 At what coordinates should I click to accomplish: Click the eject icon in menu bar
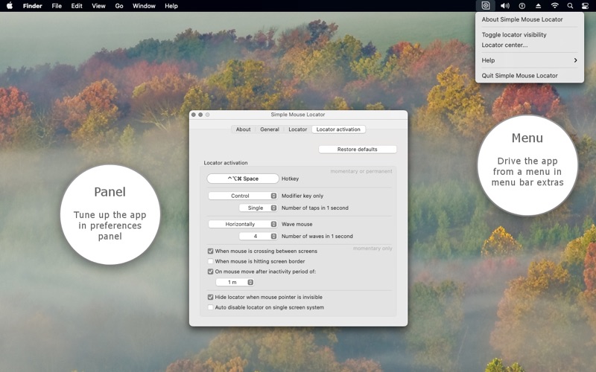(538, 6)
